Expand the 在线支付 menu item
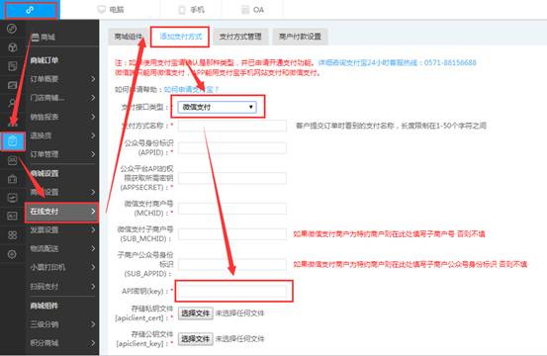 [62, 212]
